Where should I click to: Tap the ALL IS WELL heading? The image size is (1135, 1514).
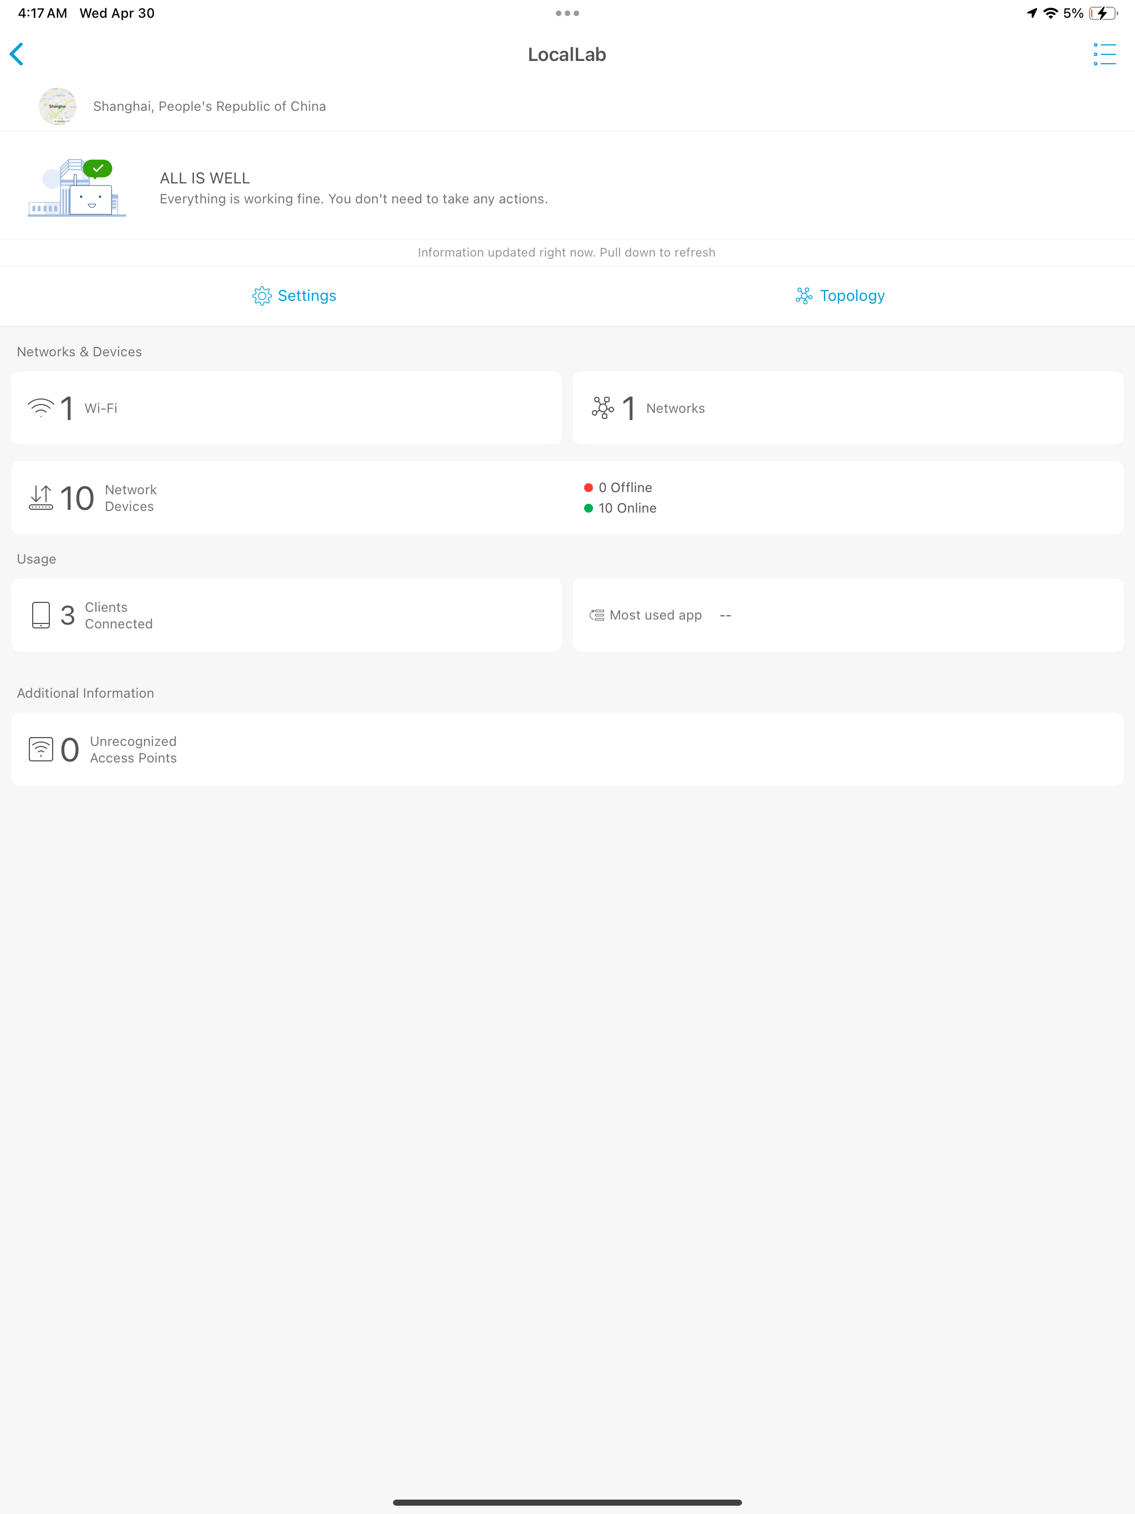point(204,178)
